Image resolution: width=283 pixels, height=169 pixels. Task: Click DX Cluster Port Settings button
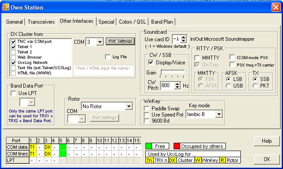point(120,41)
